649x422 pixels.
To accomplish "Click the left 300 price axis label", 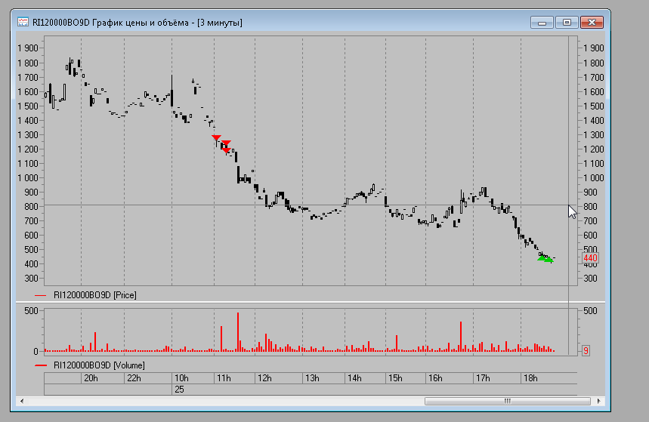I will tap(31, 279).
